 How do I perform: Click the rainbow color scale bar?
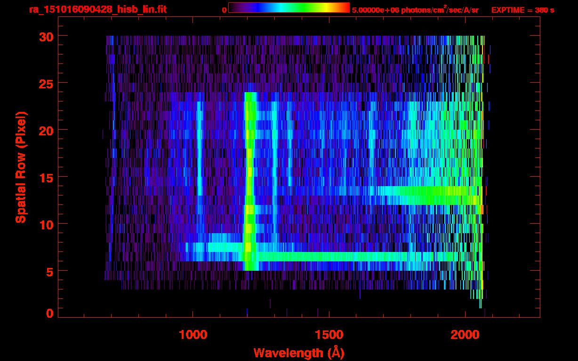click(x=289, y=8)
